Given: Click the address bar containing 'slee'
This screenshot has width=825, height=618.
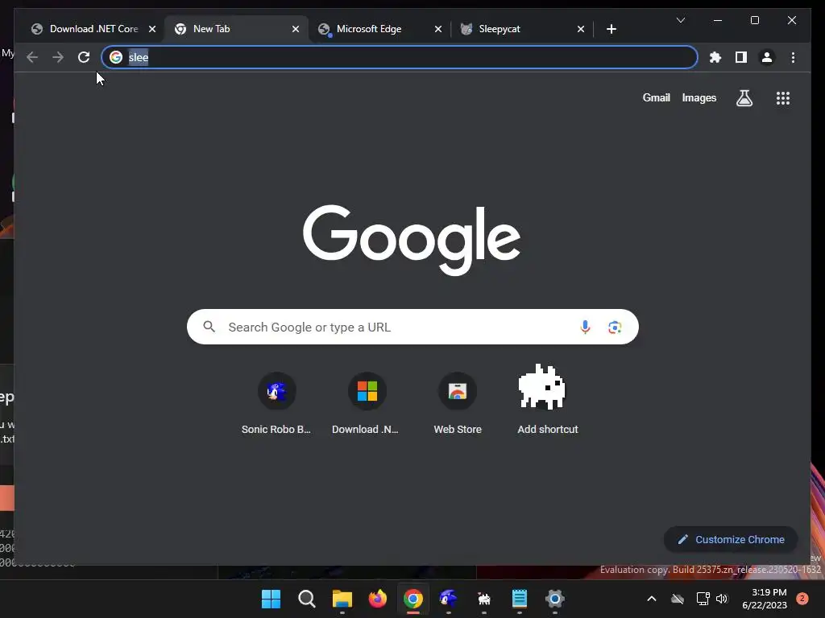Looking at the screenshot, I should [x=400, y=57].
